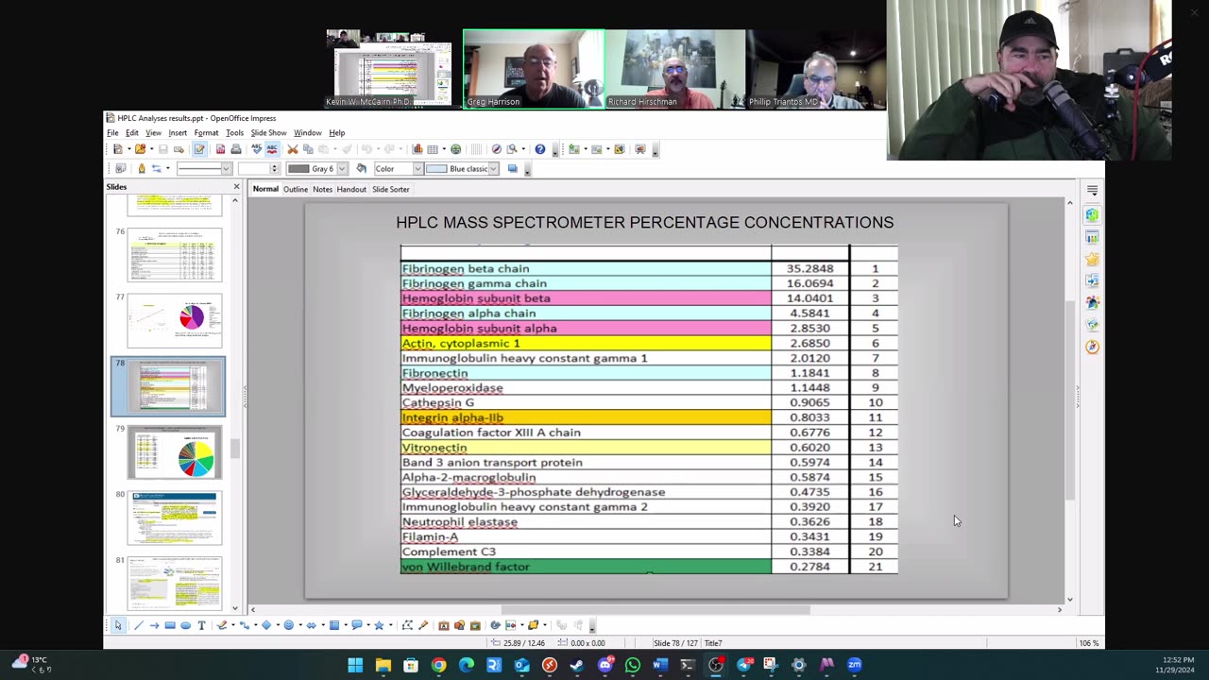
Task: Toggle Edit File mode icon
Action: pyautogui.click(x=198, y=149)
